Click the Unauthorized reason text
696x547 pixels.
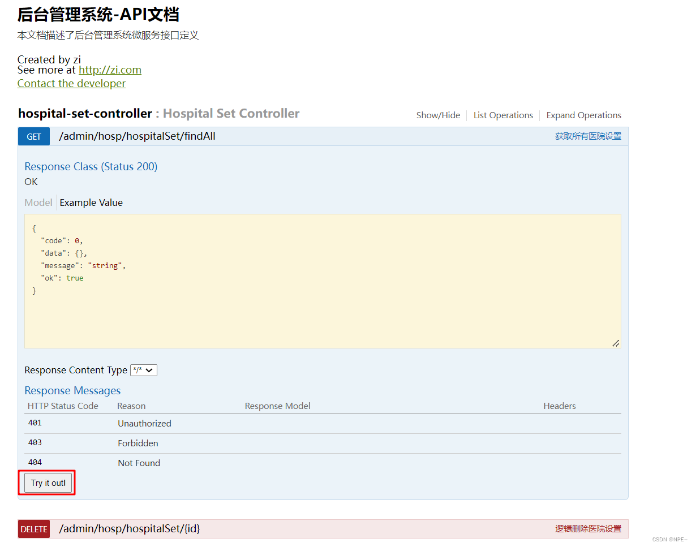pos(144,423)
